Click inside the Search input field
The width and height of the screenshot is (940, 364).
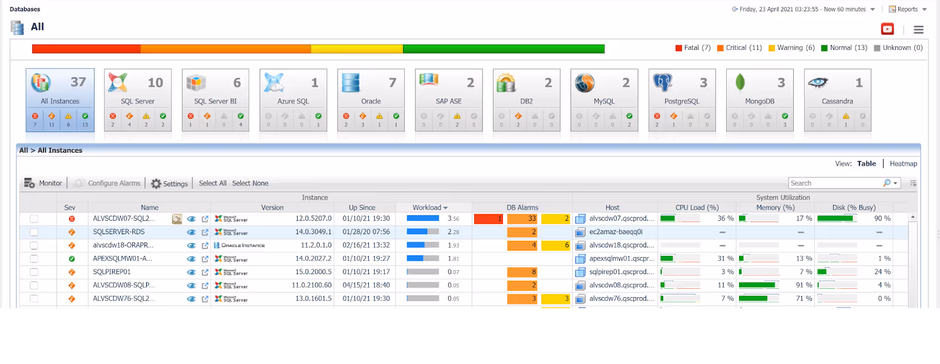(835, 183)
